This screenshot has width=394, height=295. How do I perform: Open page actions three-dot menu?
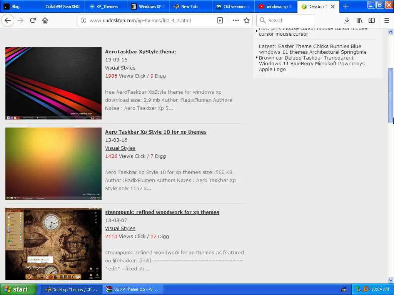click(x=236, y=21)
